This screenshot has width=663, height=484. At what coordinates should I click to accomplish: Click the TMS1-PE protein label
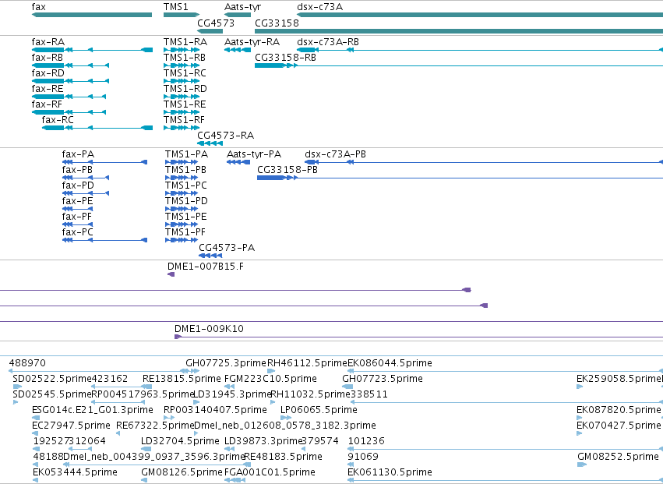click(186, 217)
